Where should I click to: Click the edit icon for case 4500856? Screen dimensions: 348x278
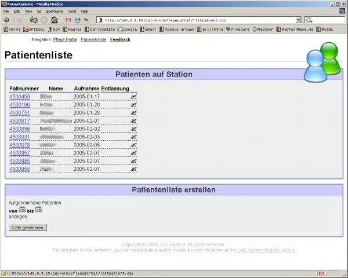click(133, 129)
